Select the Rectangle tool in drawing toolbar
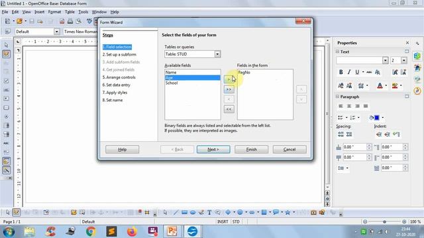 184,213
